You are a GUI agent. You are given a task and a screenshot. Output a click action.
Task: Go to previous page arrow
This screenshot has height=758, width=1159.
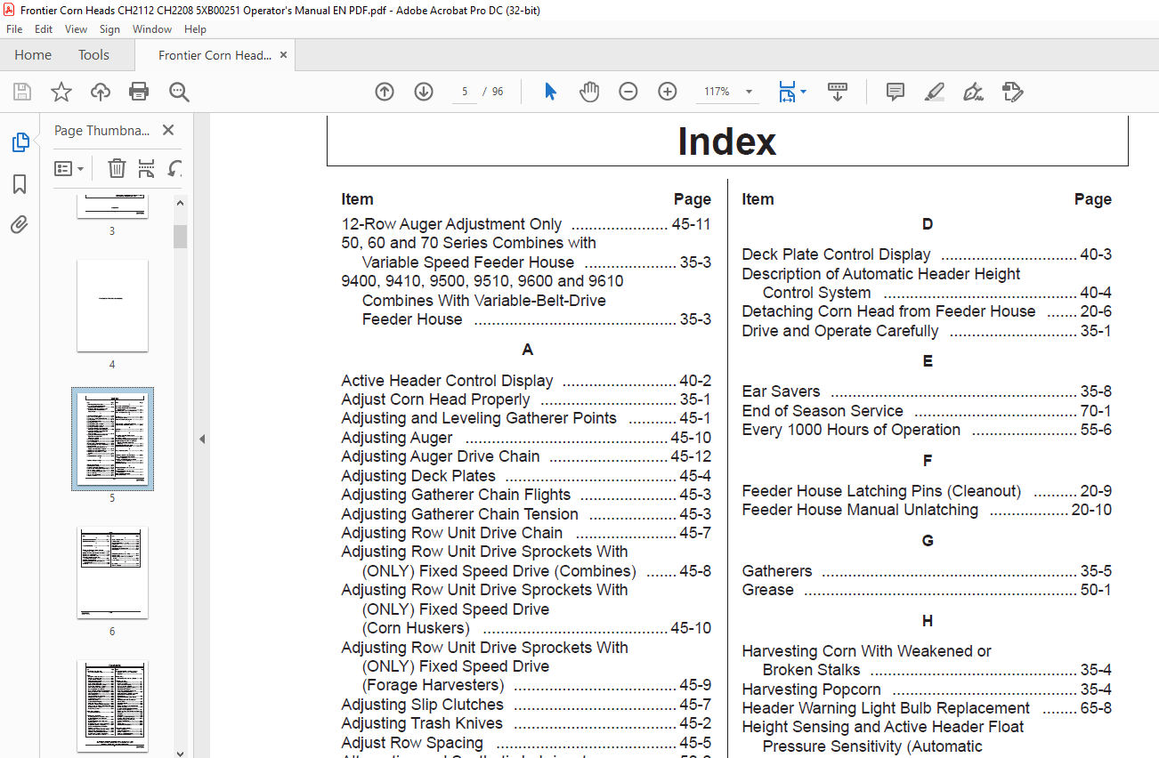(385, 92)
